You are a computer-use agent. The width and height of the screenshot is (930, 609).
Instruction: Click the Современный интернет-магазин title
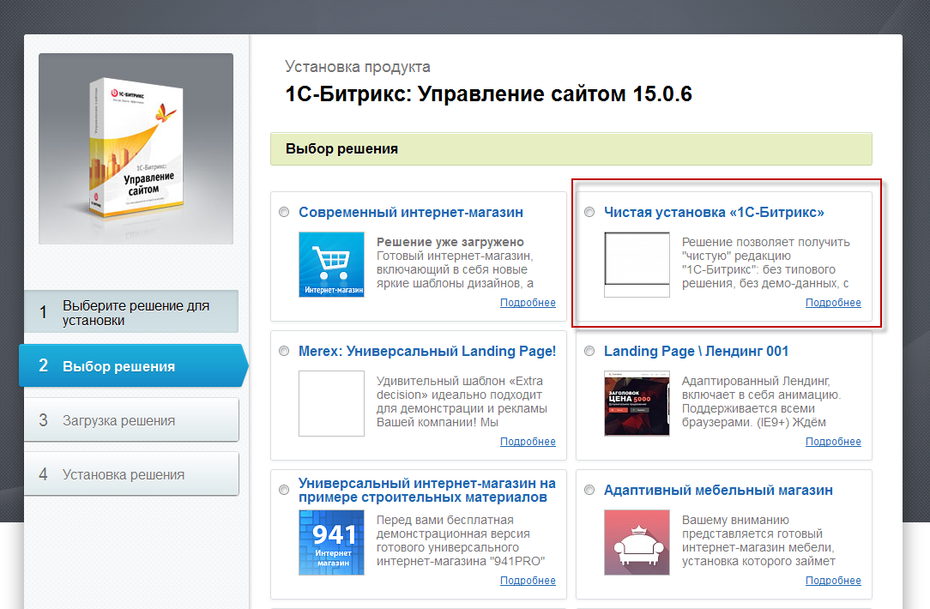(x=411, y=212)
